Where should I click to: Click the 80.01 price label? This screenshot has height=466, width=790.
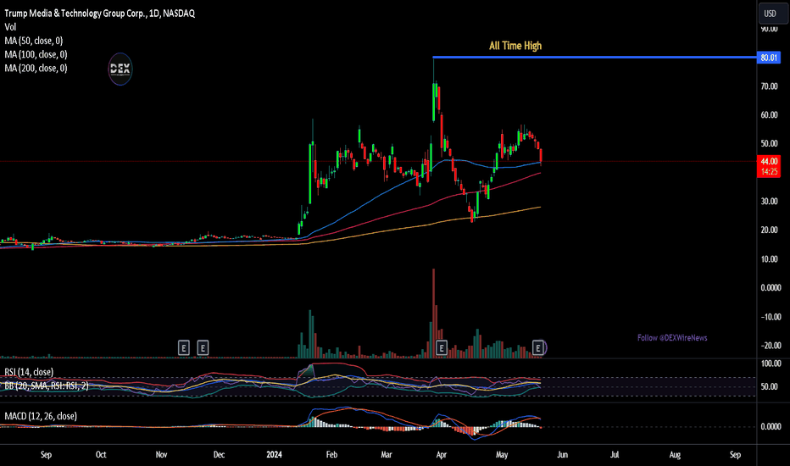coord(768,58)
